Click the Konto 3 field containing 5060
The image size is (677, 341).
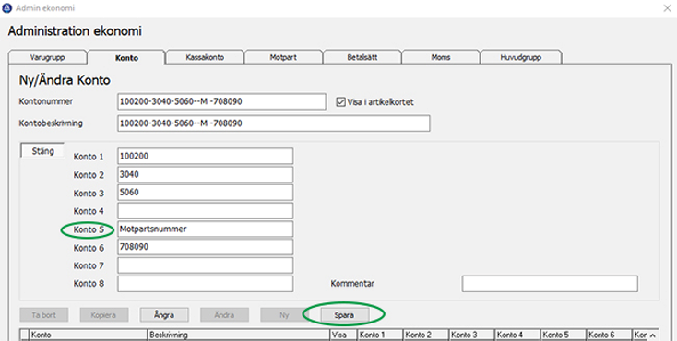click(x=205, y=193)
